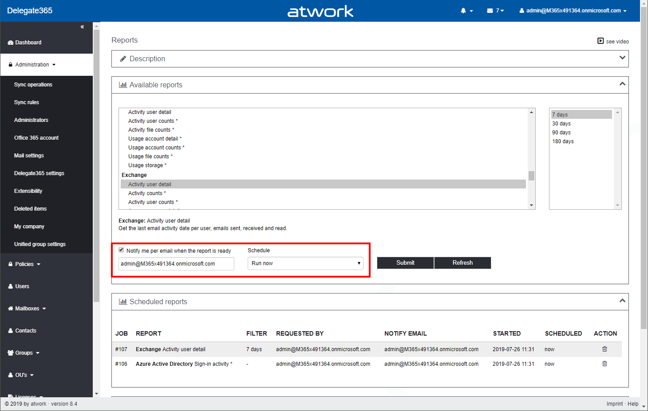Image resolution: width=648 pixels, height=411 pixels.
Task: Click the notification email input field
Action: pos(176,264)
